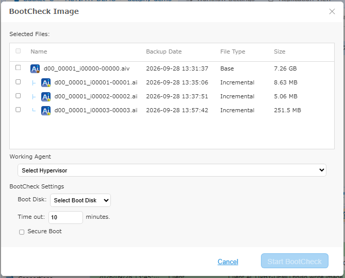Click the Cancel link
The width and height of the screenshot is (345, 278).
click(228, 262)
